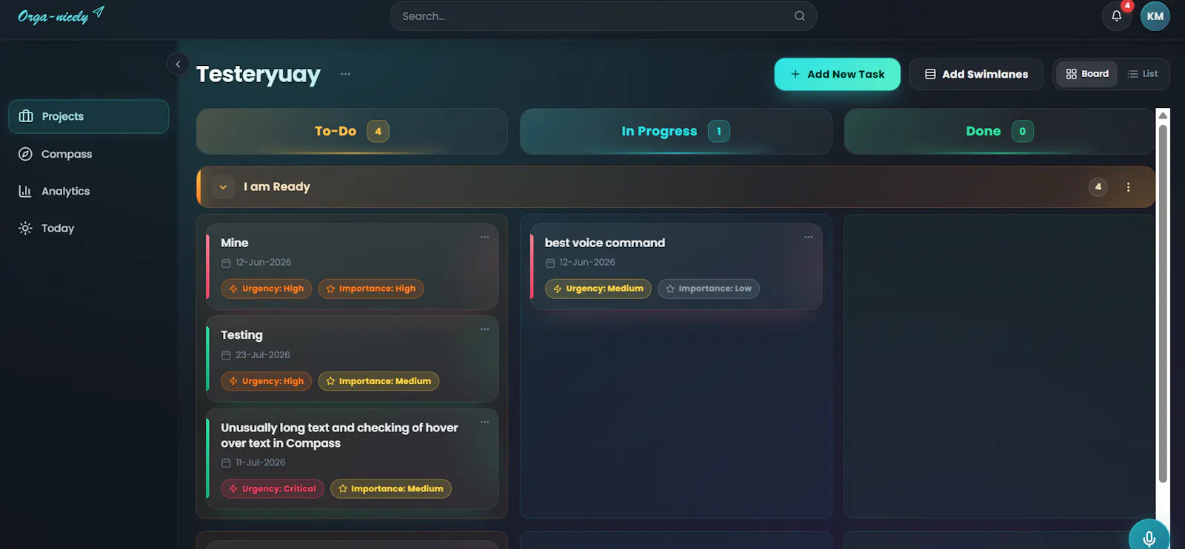Click the Urgency: Medium tag
This screenshot has width=1185, height=549.
(598, 289)
